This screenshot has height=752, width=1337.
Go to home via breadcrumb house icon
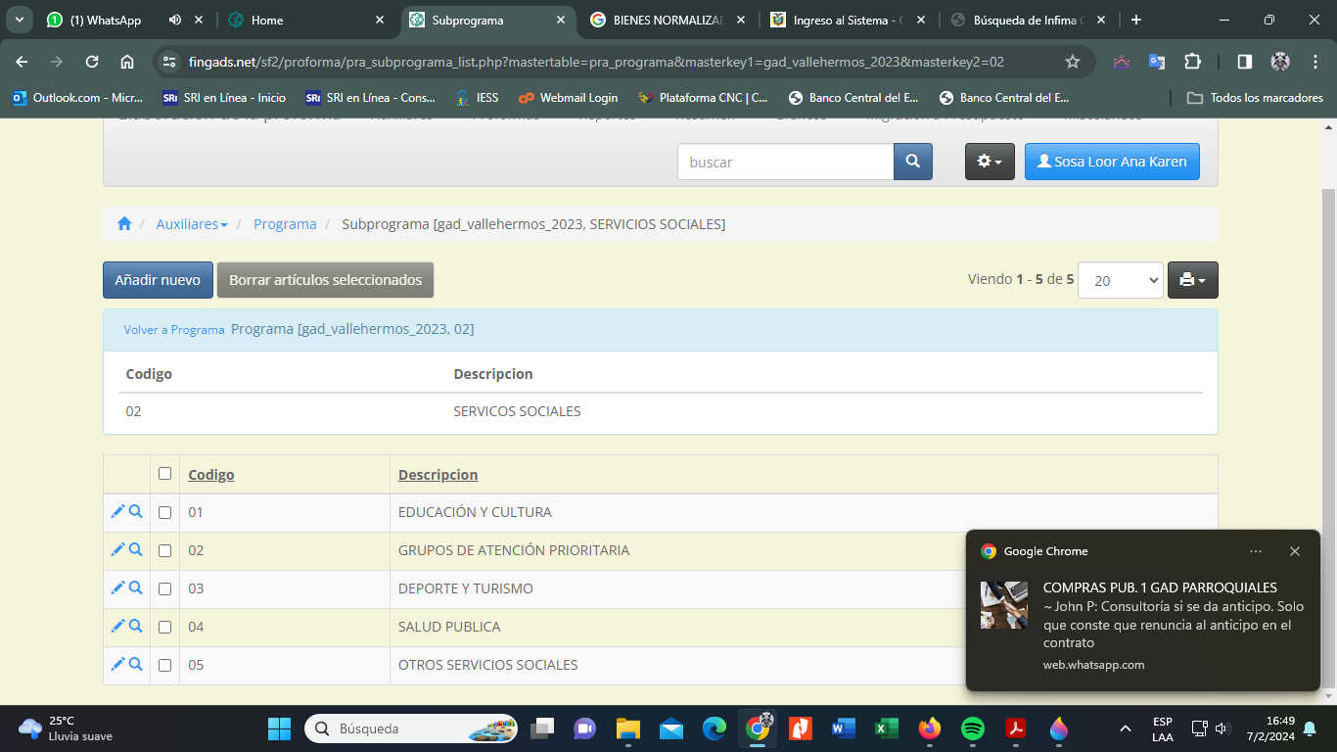click(x=124, y=224)
